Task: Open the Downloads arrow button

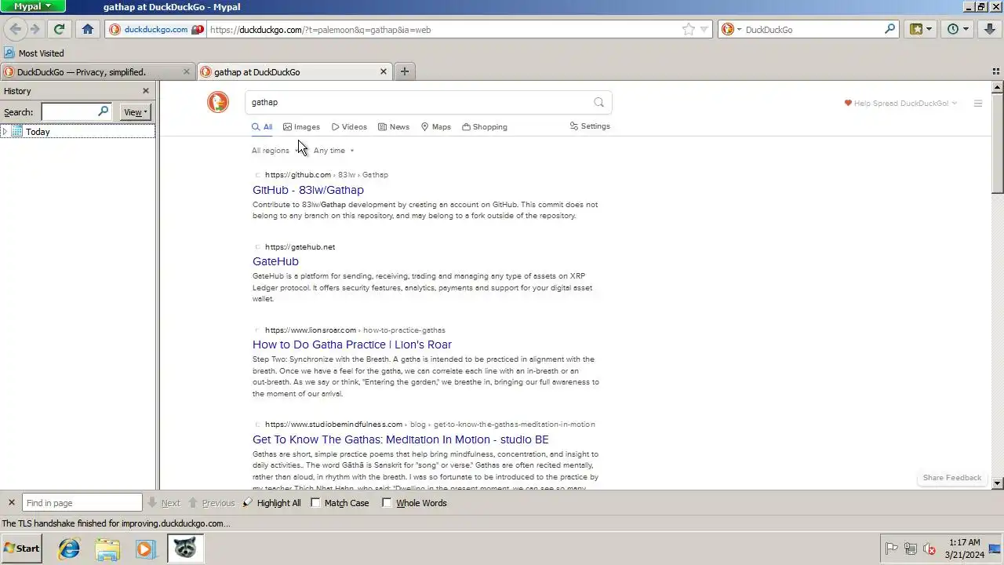Action: tap(991, 29)
